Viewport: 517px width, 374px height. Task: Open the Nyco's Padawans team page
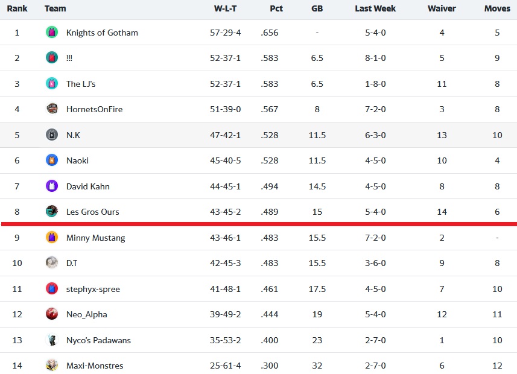tap(98, 340)
